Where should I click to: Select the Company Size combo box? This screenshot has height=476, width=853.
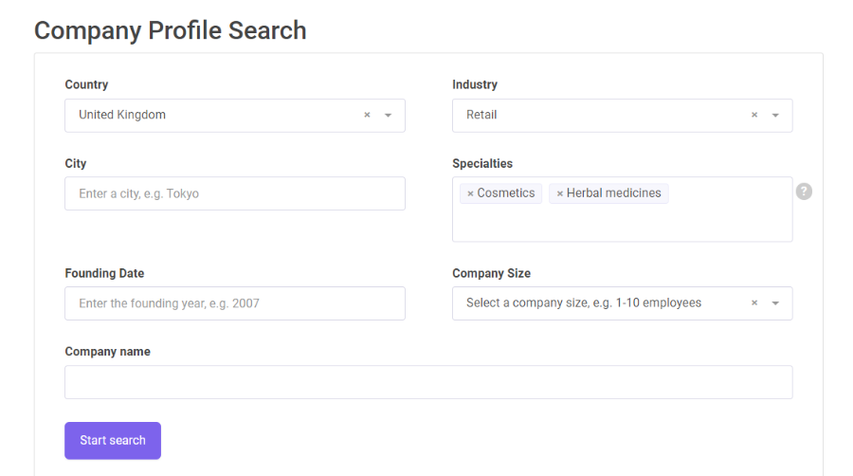click(623, 303)
